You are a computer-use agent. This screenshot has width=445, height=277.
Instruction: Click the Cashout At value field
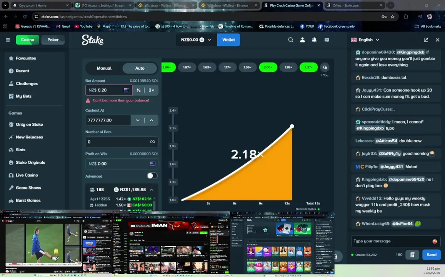click(108, 120)
